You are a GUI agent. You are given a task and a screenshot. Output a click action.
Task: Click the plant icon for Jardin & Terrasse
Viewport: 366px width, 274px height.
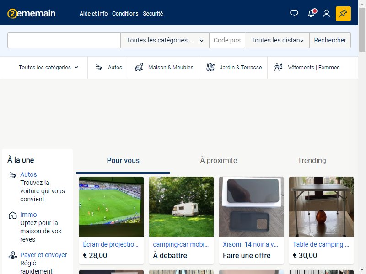tap(210, 67)
